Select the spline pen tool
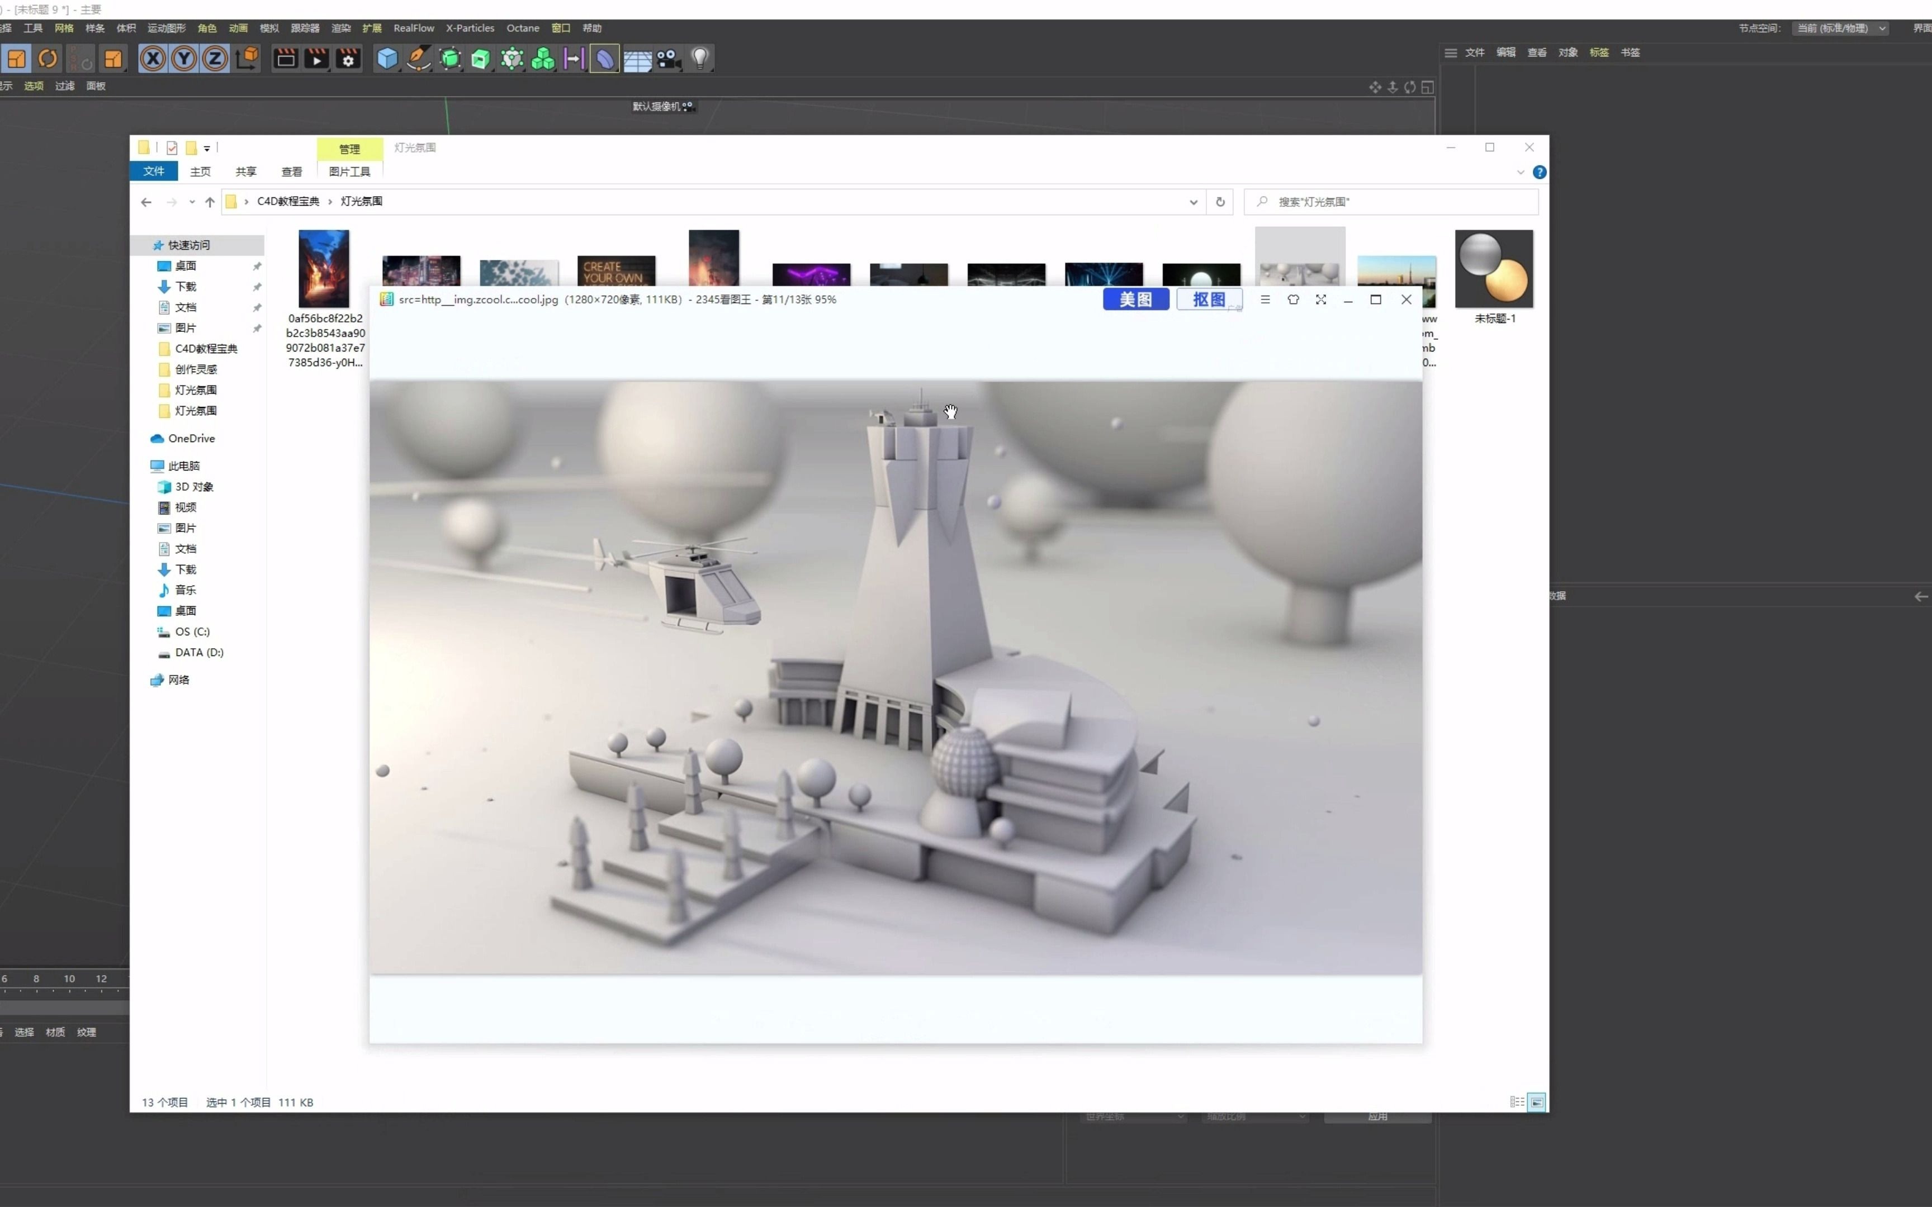The height and width of the screenshot is (1207, 1932). pyautogui.click(x=418, y=58)
